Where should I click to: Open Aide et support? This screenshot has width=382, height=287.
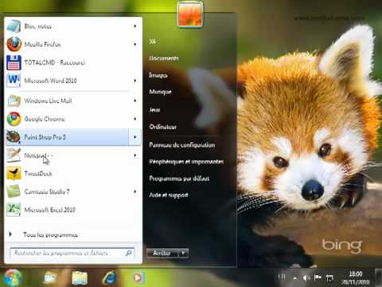pos(169,195)
